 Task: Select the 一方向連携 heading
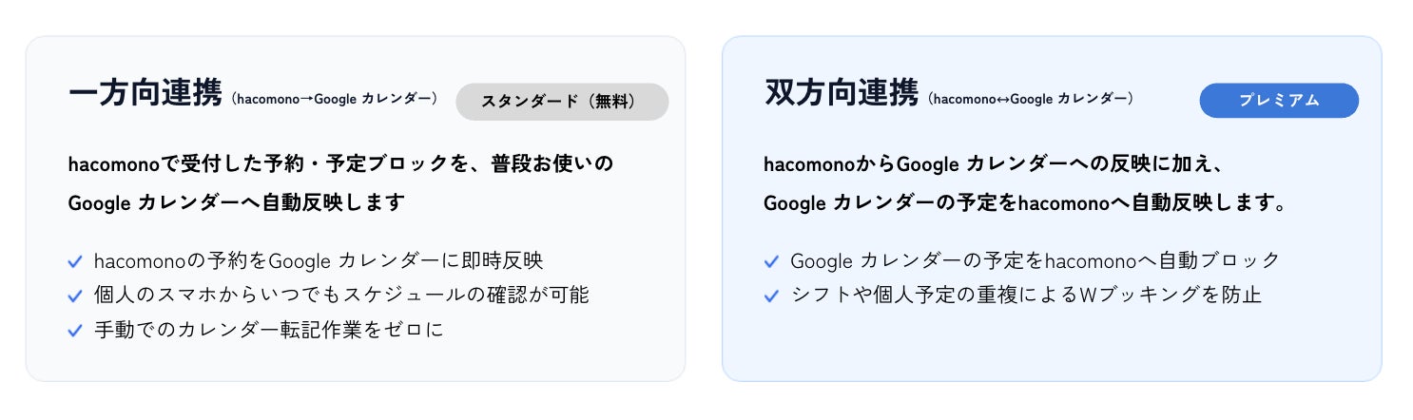(145, 94)
